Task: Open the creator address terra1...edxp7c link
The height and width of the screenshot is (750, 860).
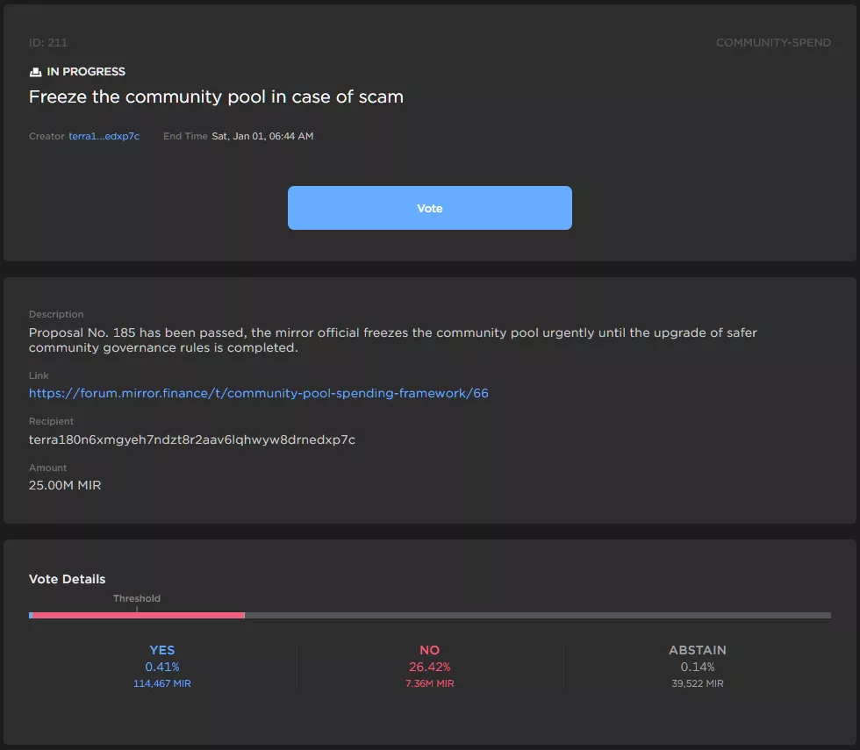Action: pyautogui.click(x=104, y=136)
